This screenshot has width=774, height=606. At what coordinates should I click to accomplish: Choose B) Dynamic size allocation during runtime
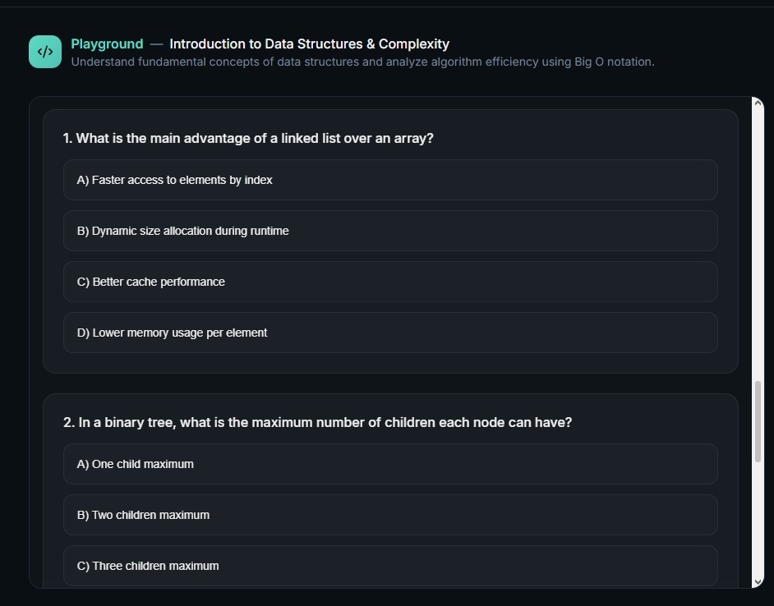coord(390,231)
